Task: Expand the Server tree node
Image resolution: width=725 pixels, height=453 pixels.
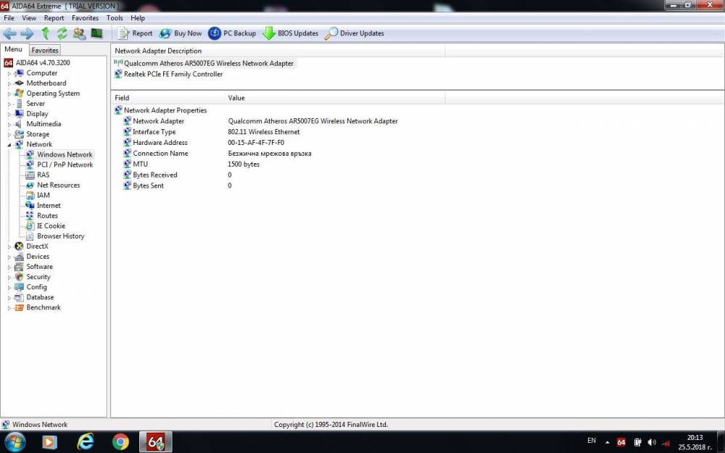Action: click(9, 104)
